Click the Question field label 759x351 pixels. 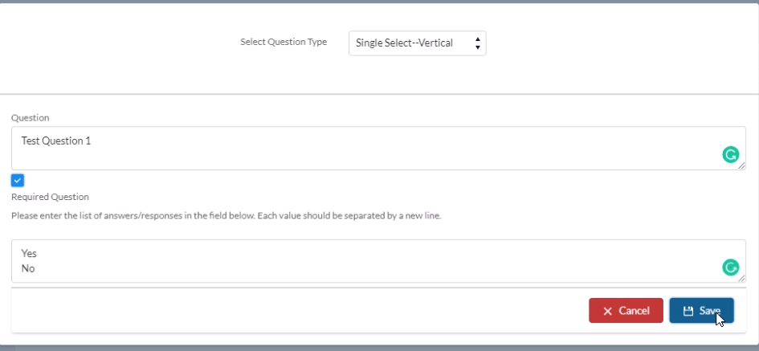tap(30, 117)
